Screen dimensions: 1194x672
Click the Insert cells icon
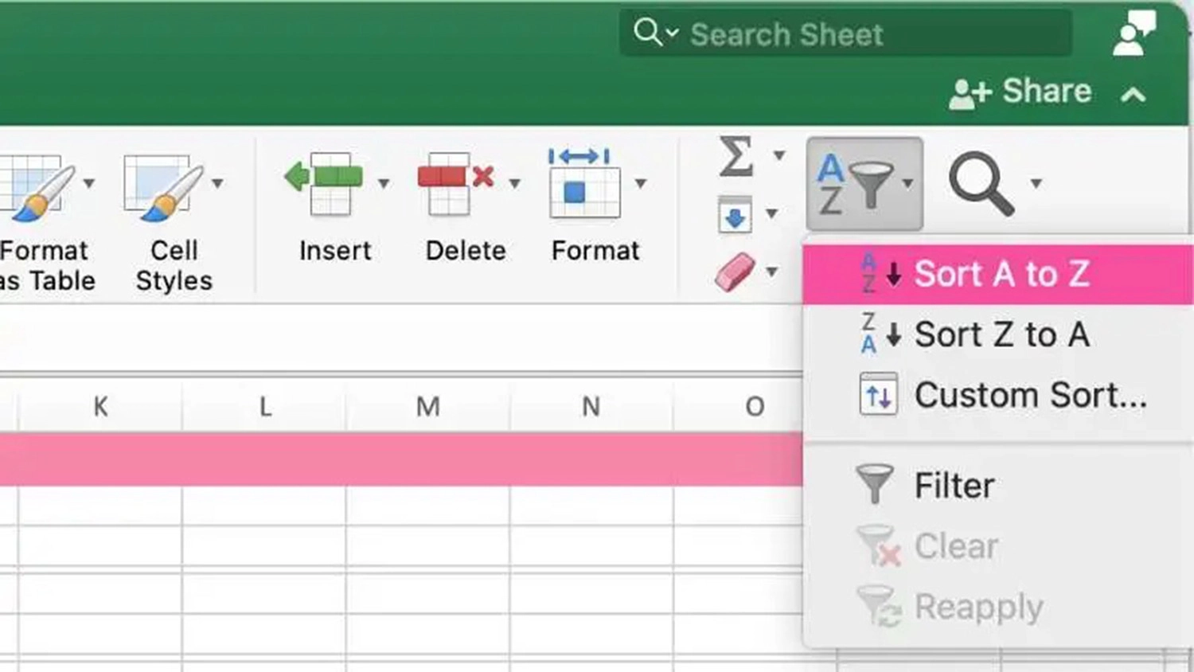(x=325, y=184)
